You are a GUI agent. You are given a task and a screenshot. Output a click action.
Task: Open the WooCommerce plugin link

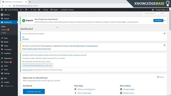pyautogui.click(x=93, y=46)
